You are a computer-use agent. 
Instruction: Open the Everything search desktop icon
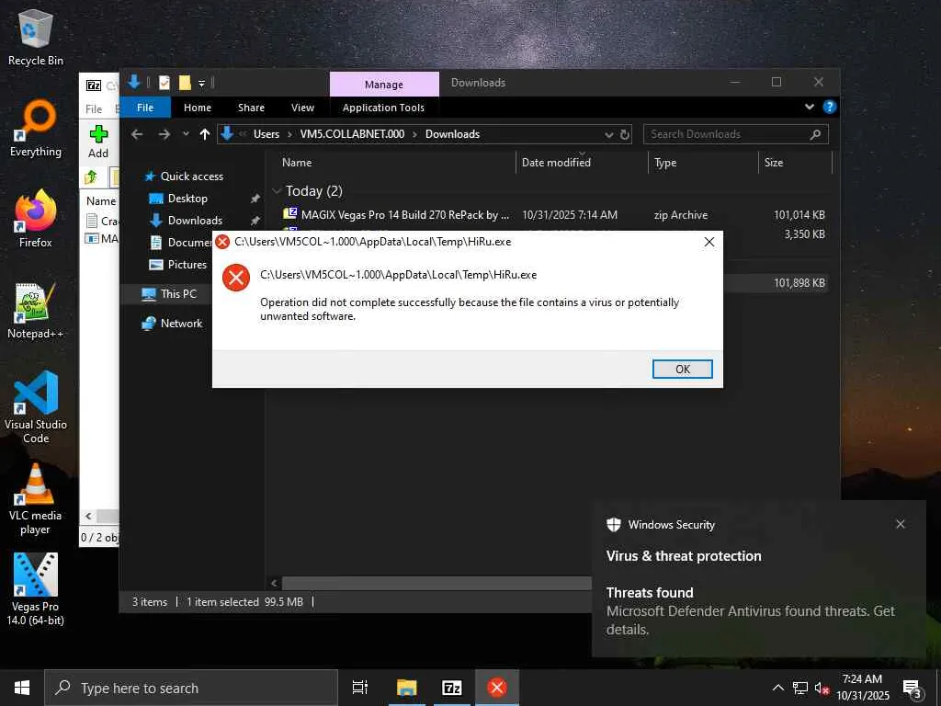pos(36,129)
